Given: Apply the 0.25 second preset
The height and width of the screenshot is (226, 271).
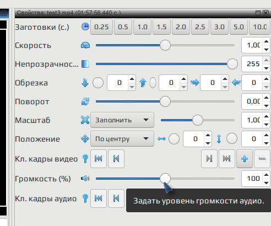Looking at the screenshot, I should (101, 27).
